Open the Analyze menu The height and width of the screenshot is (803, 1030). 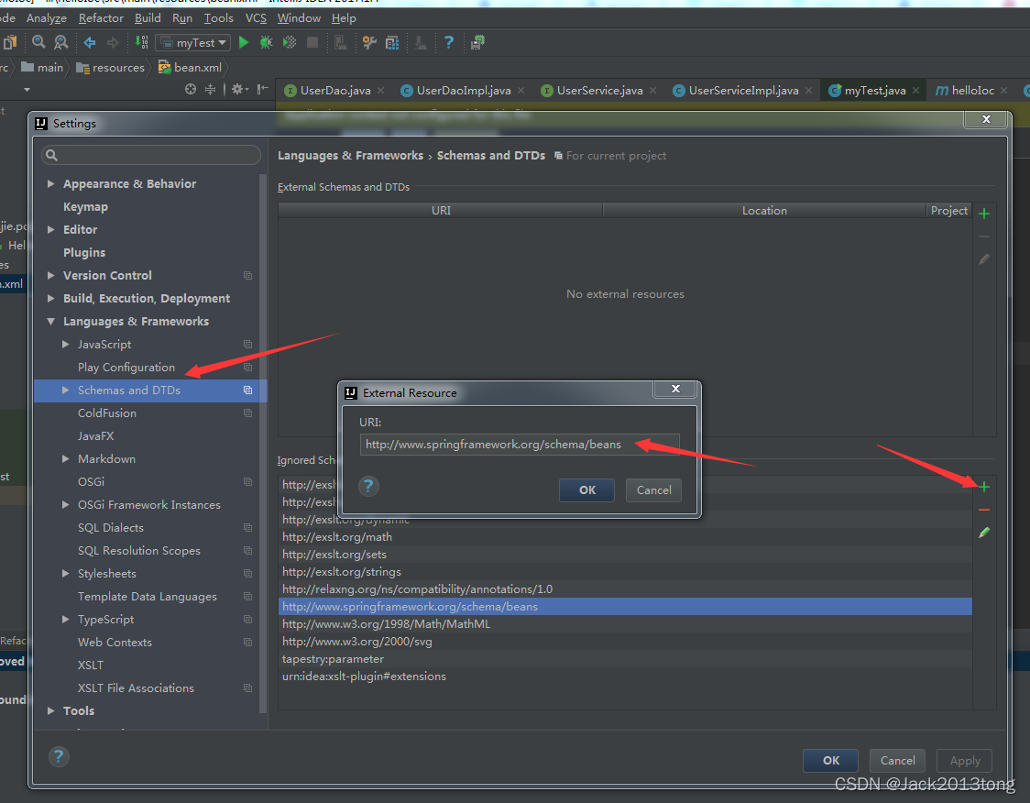pos(46,18)
